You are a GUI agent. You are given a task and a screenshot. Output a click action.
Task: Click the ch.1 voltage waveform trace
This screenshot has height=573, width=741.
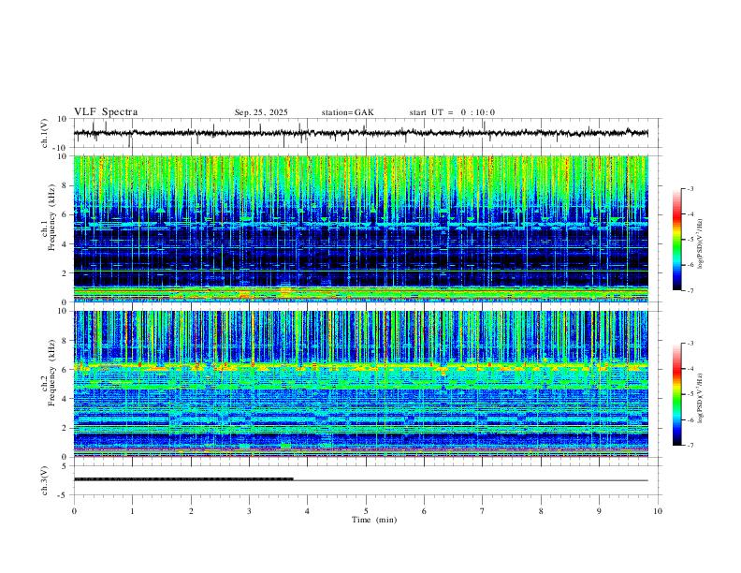click(x=360, y=133)
